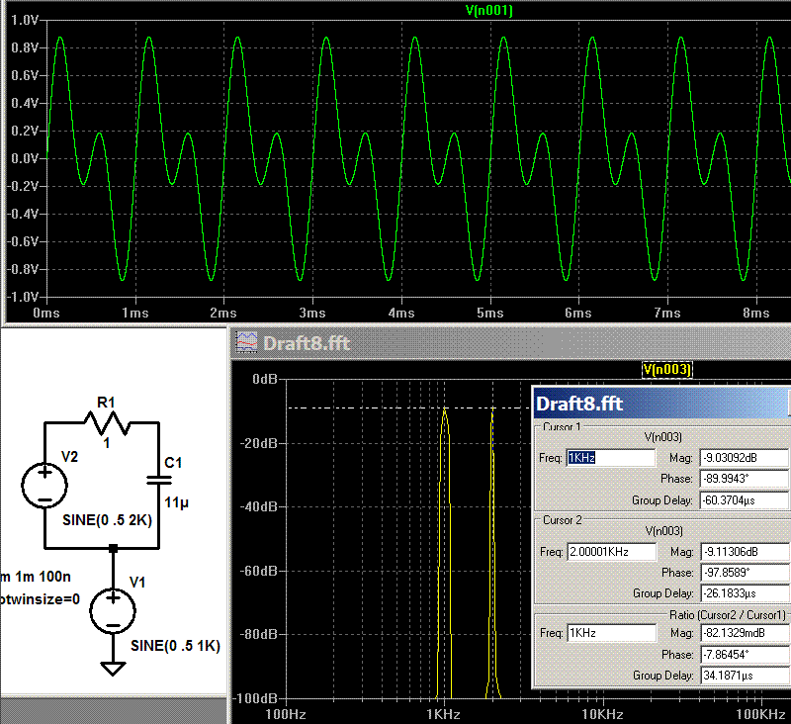Click Ratio Phase value -7.86454°

click(x=745, y=655)
